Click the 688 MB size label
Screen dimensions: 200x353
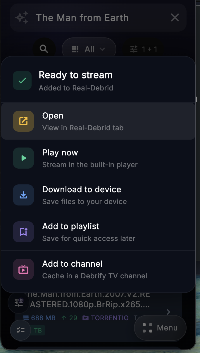coord(39,318)
